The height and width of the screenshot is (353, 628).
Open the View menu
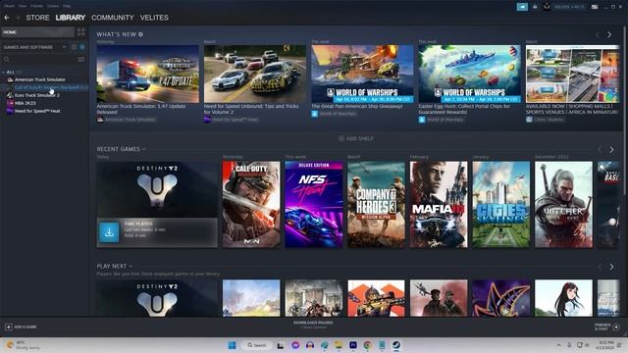point(23,6)
